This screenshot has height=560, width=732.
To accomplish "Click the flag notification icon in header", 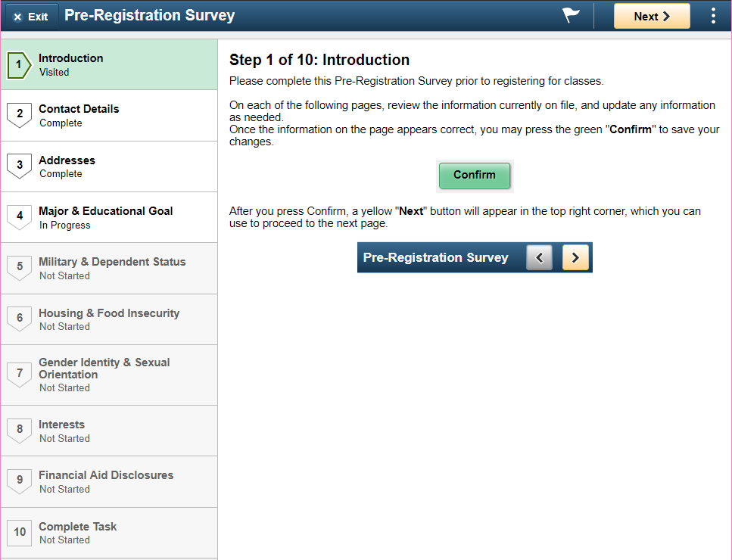I will click(571, 16).
